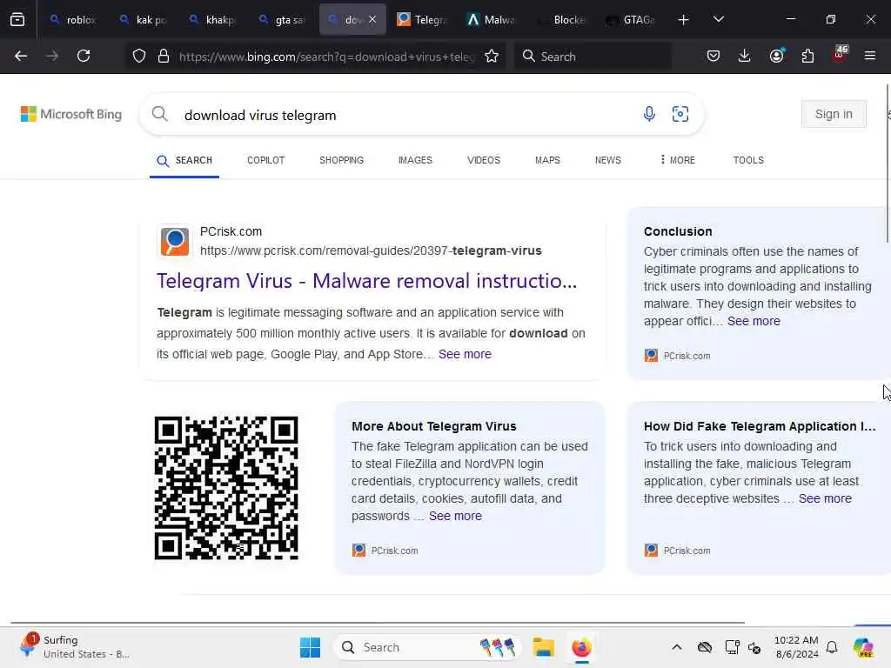Open Telegram Virus Malware removal result
The width and height of the screenshot is (891, 668).
tap(367, 281)
